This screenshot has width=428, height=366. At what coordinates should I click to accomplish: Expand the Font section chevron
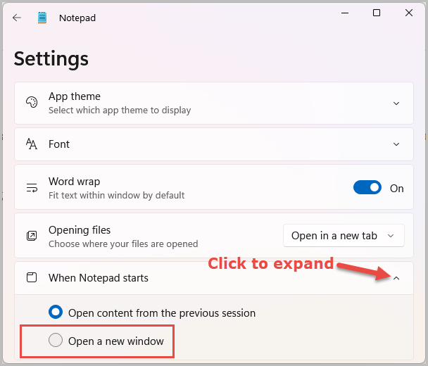click(x=396, y=144)
